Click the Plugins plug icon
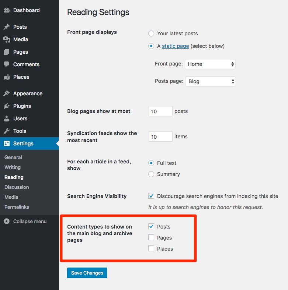Viewport: 288px width, 290px height. pyautogui.click(x=7, y=106)
